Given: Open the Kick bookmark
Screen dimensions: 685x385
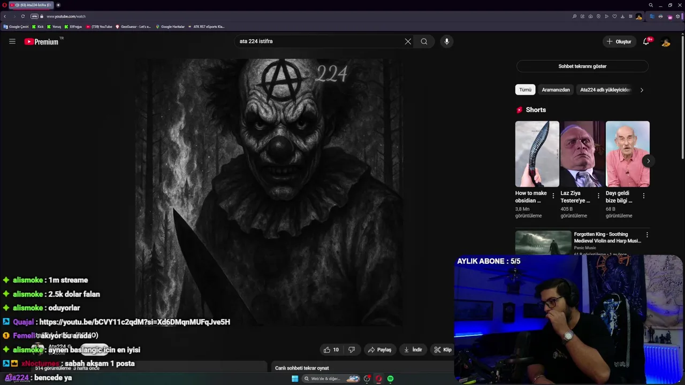Looking at the screenshot, I should click(x=38, y=26).
